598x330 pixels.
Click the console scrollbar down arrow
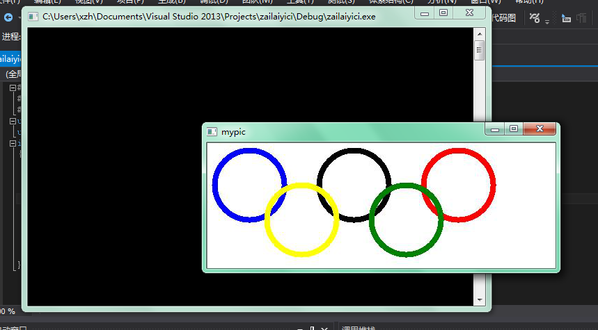pos(480,300)
